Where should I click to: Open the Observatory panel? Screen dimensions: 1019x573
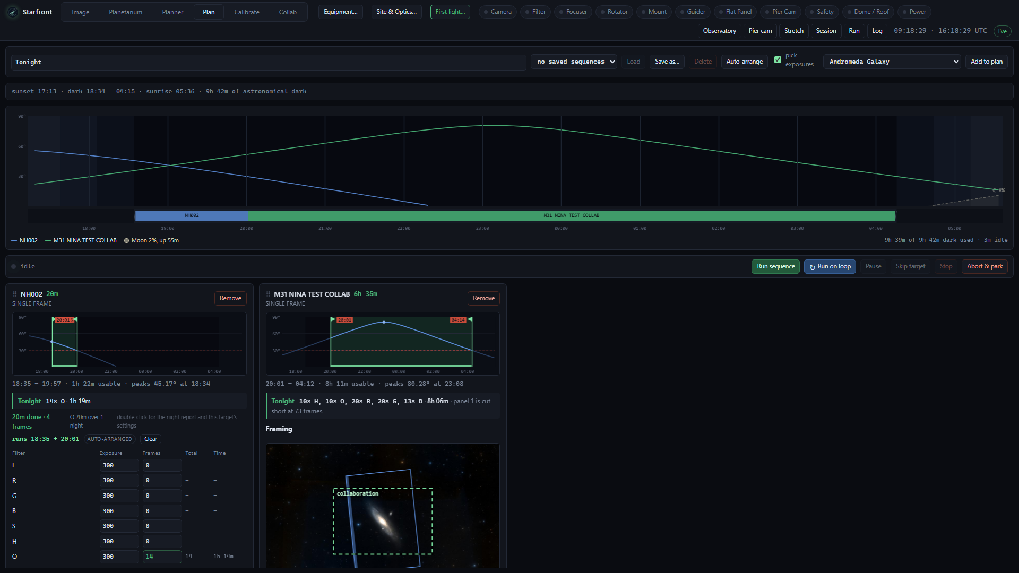[x=719, y=31]
